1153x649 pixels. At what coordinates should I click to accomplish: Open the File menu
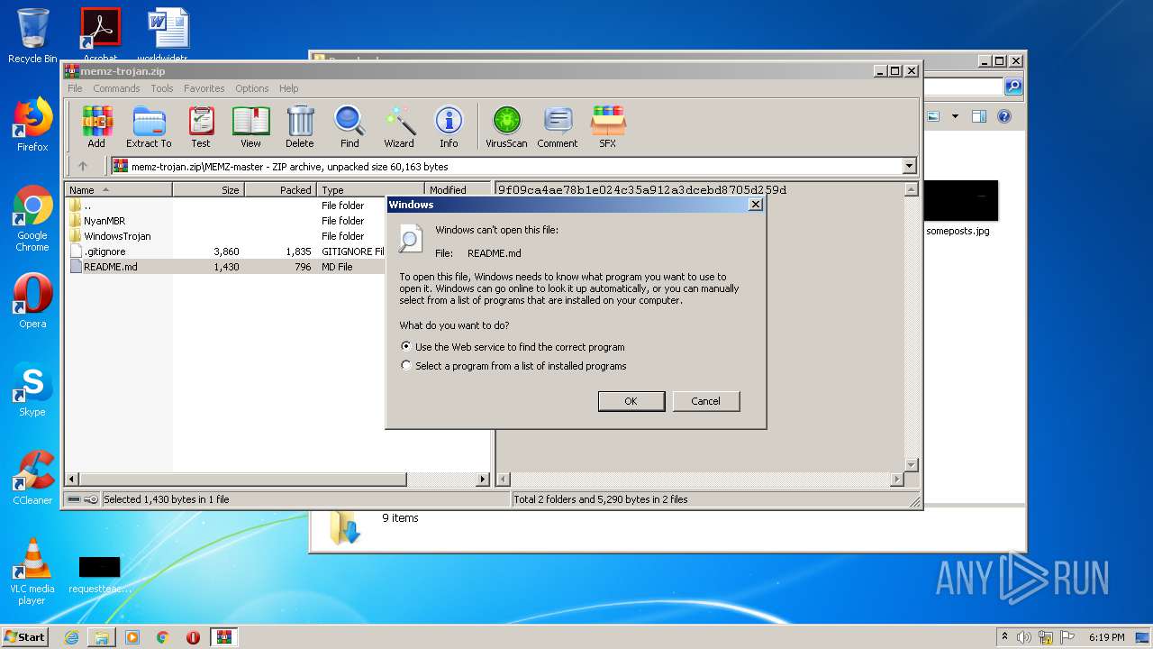75,88
